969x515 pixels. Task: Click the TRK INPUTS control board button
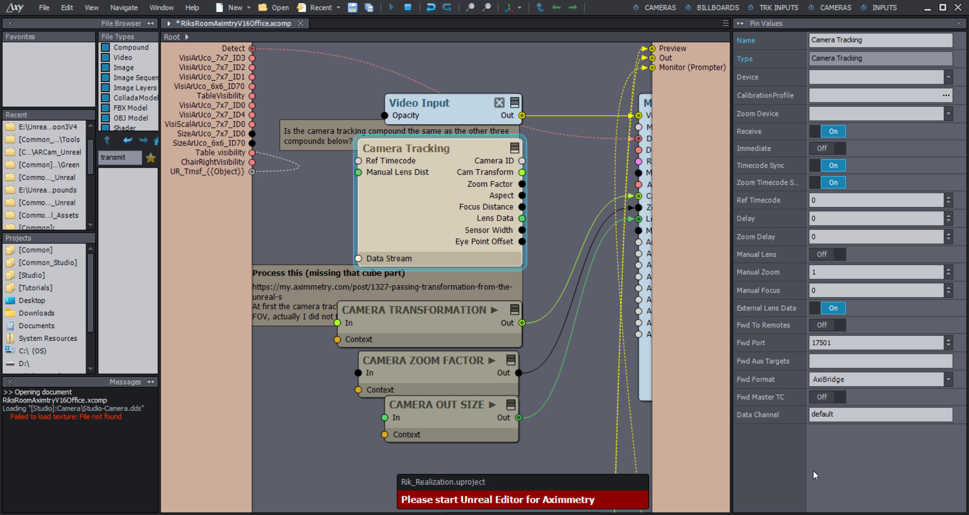[773, 8]
